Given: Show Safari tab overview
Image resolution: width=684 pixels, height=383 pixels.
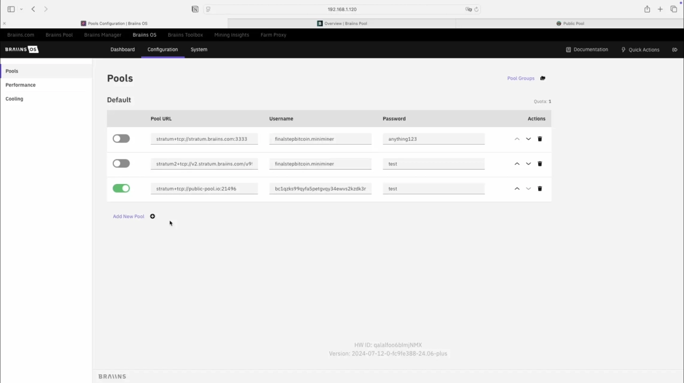Looking at the screenshot, I should tap(673, 9).
